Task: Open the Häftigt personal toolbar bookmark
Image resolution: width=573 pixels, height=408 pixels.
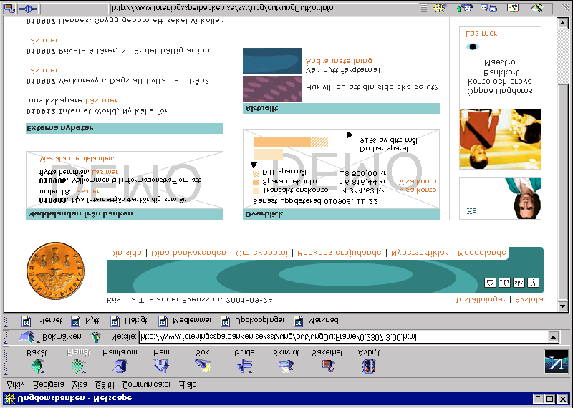Action: coord(130,321)
